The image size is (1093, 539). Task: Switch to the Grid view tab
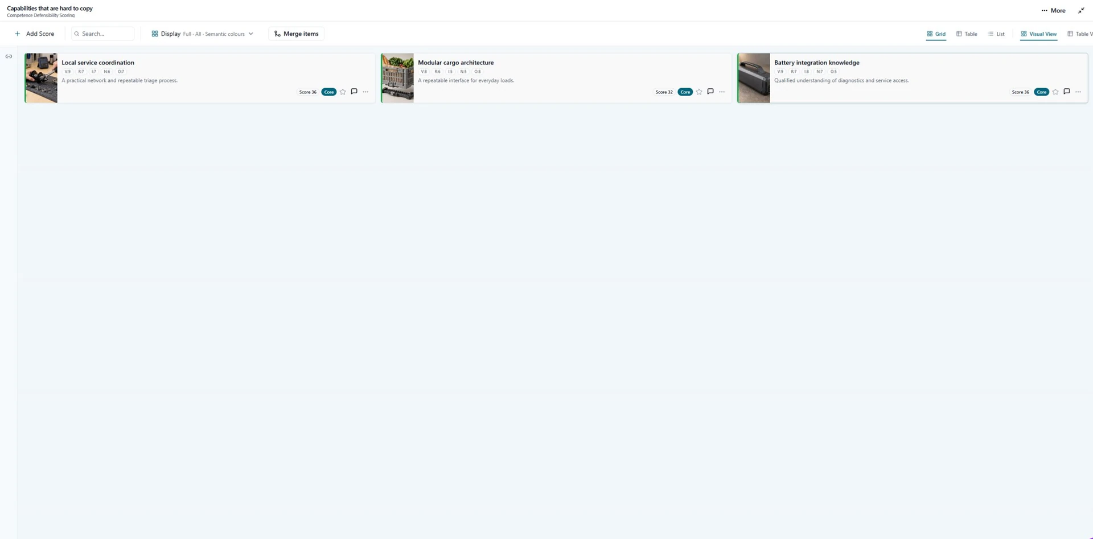[x=936, y=34]
